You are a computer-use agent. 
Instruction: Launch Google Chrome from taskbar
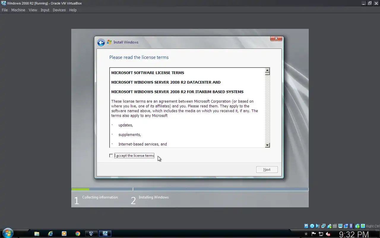click(x=78, y=234)
